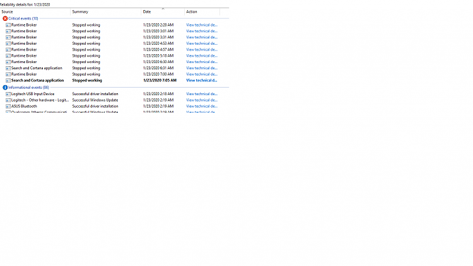View technical details for 7:00 AM Runtime Broker
This screenshot has width=473, height=266.
[x=202, y=74]
